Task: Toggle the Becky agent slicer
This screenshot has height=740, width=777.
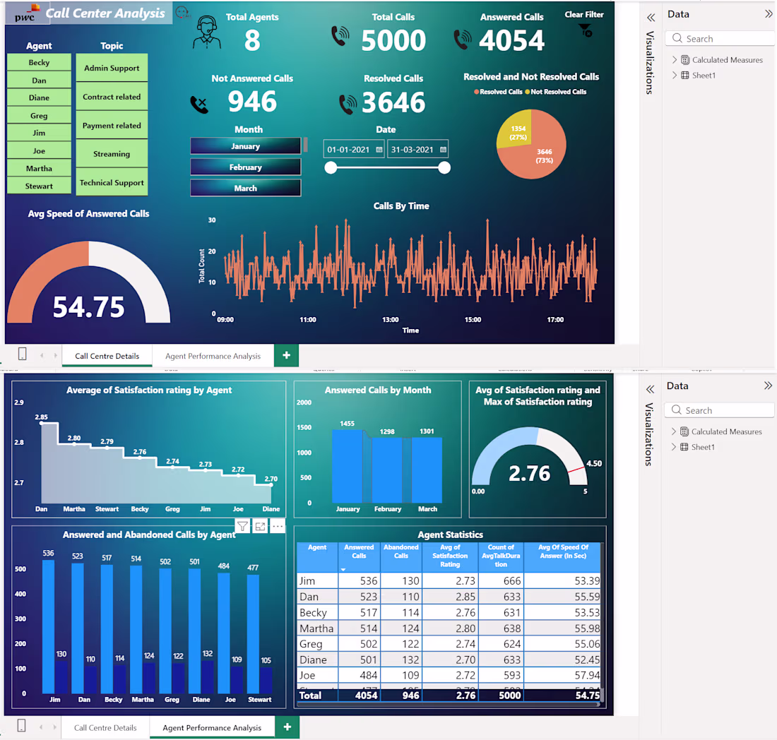Action: tap(39, 62)
